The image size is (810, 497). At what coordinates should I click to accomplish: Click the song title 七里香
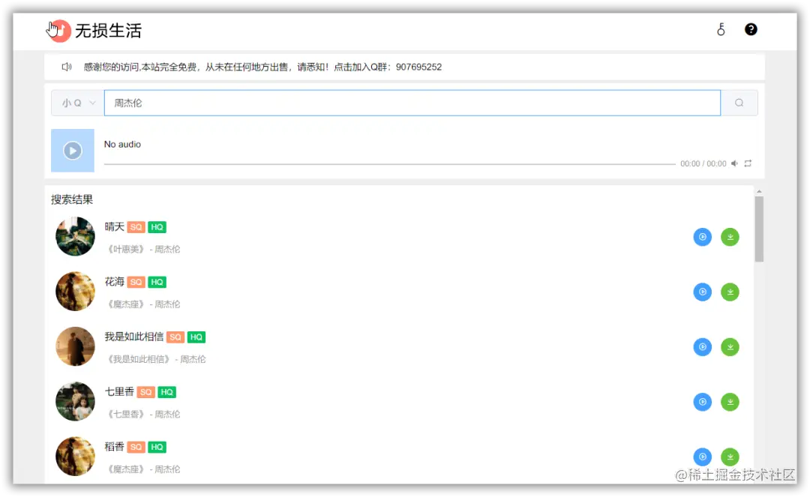[x=119, y=392]
